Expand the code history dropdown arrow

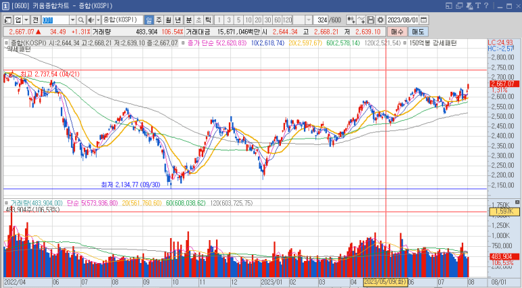pos(72,20)
